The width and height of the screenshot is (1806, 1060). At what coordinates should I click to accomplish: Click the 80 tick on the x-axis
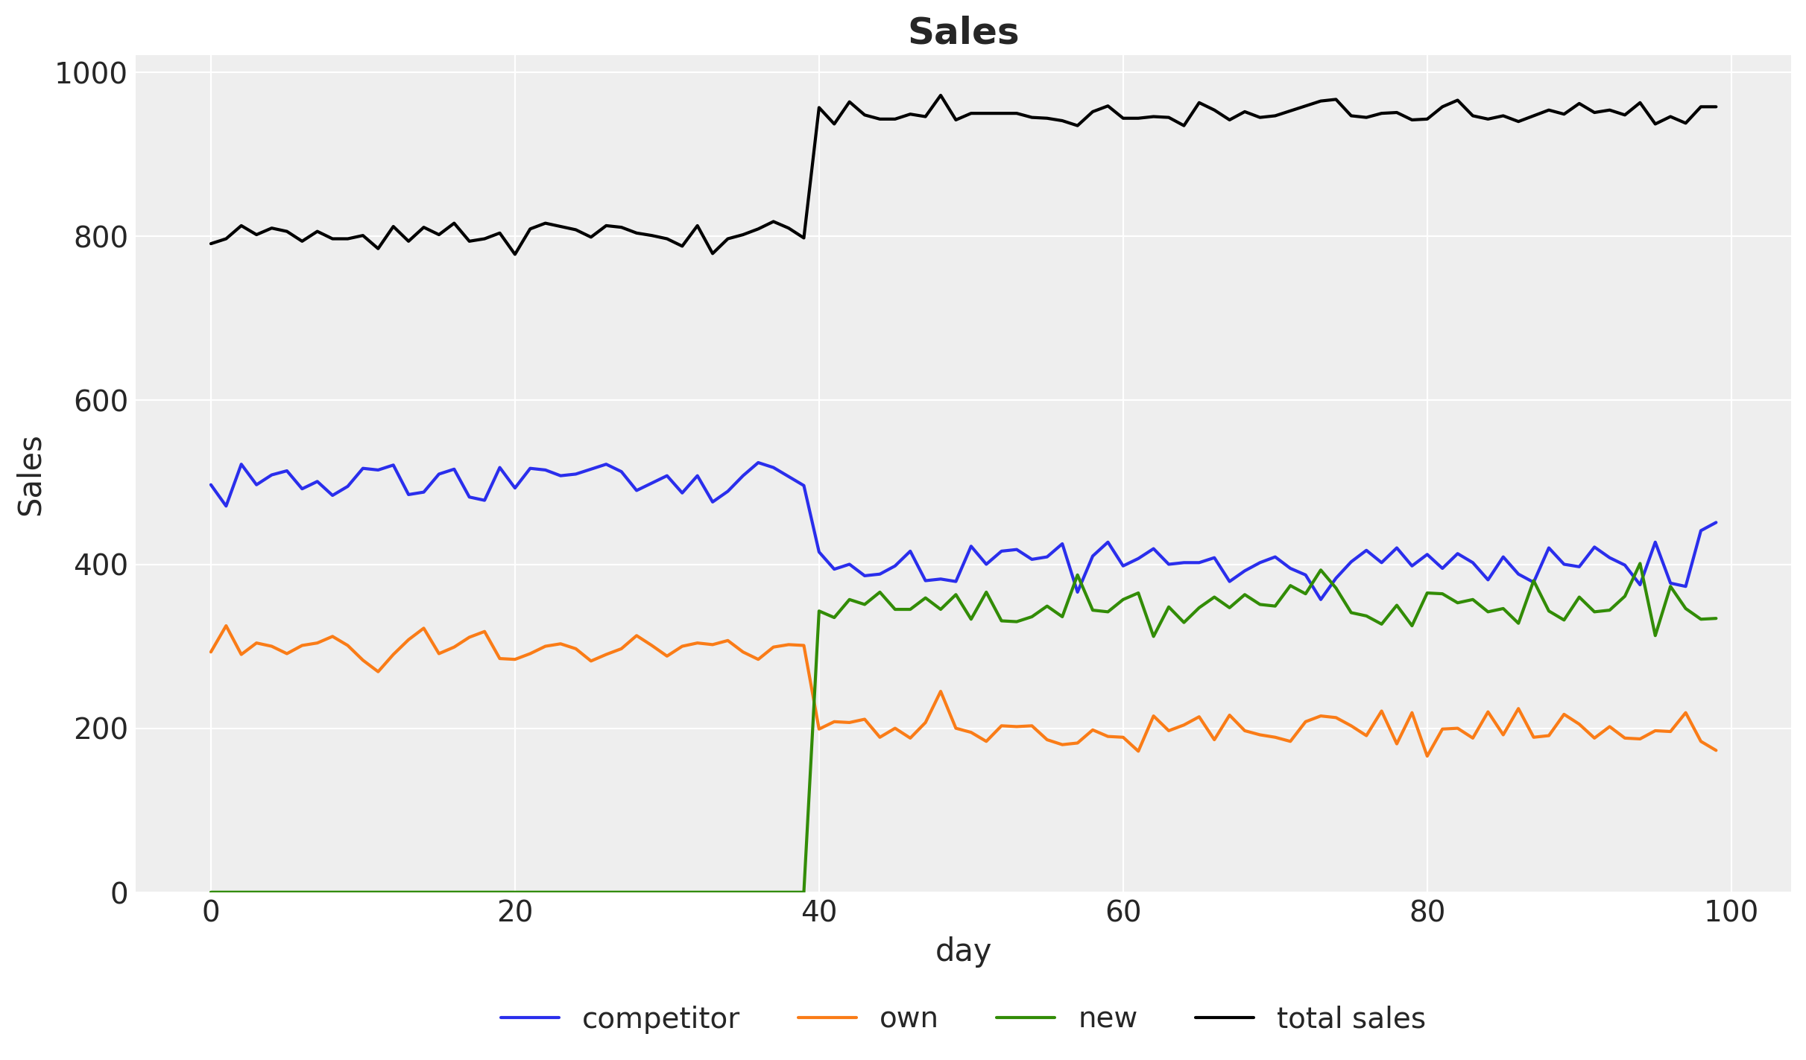(1427, 913)
